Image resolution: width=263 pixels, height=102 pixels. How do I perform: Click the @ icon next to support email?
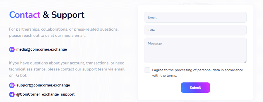(12, 85)
